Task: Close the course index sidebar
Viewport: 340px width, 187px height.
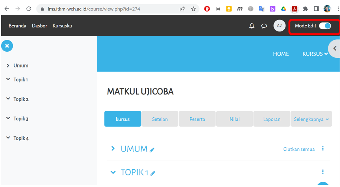Action: (x=7, y=46)
